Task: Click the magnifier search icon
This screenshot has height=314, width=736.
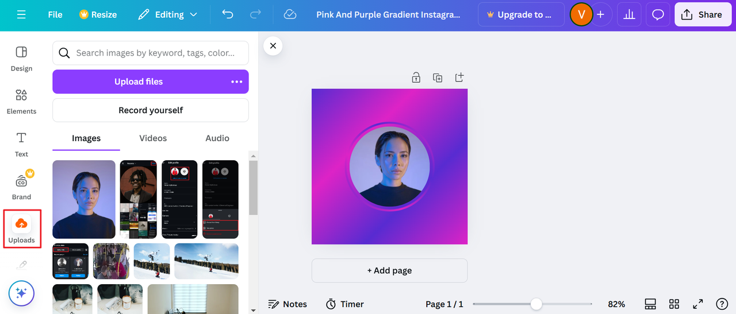Action: [x=64, y=53]
